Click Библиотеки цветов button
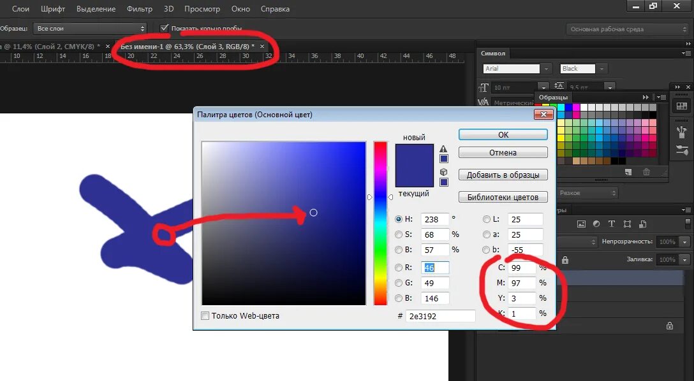 pos(503,197)
